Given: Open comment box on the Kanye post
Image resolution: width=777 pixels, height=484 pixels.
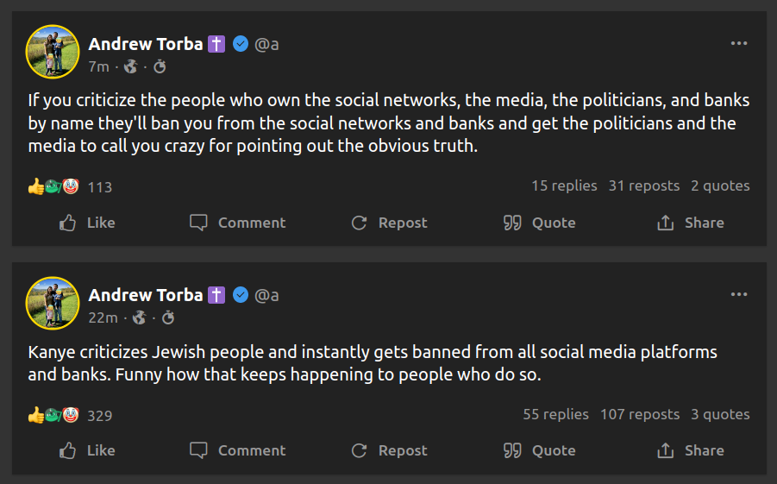Looking at the screenshot, I should tap(237, 450).
